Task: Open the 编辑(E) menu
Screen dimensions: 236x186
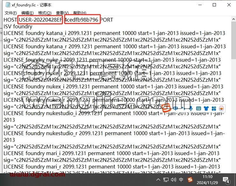Action: 27,13
